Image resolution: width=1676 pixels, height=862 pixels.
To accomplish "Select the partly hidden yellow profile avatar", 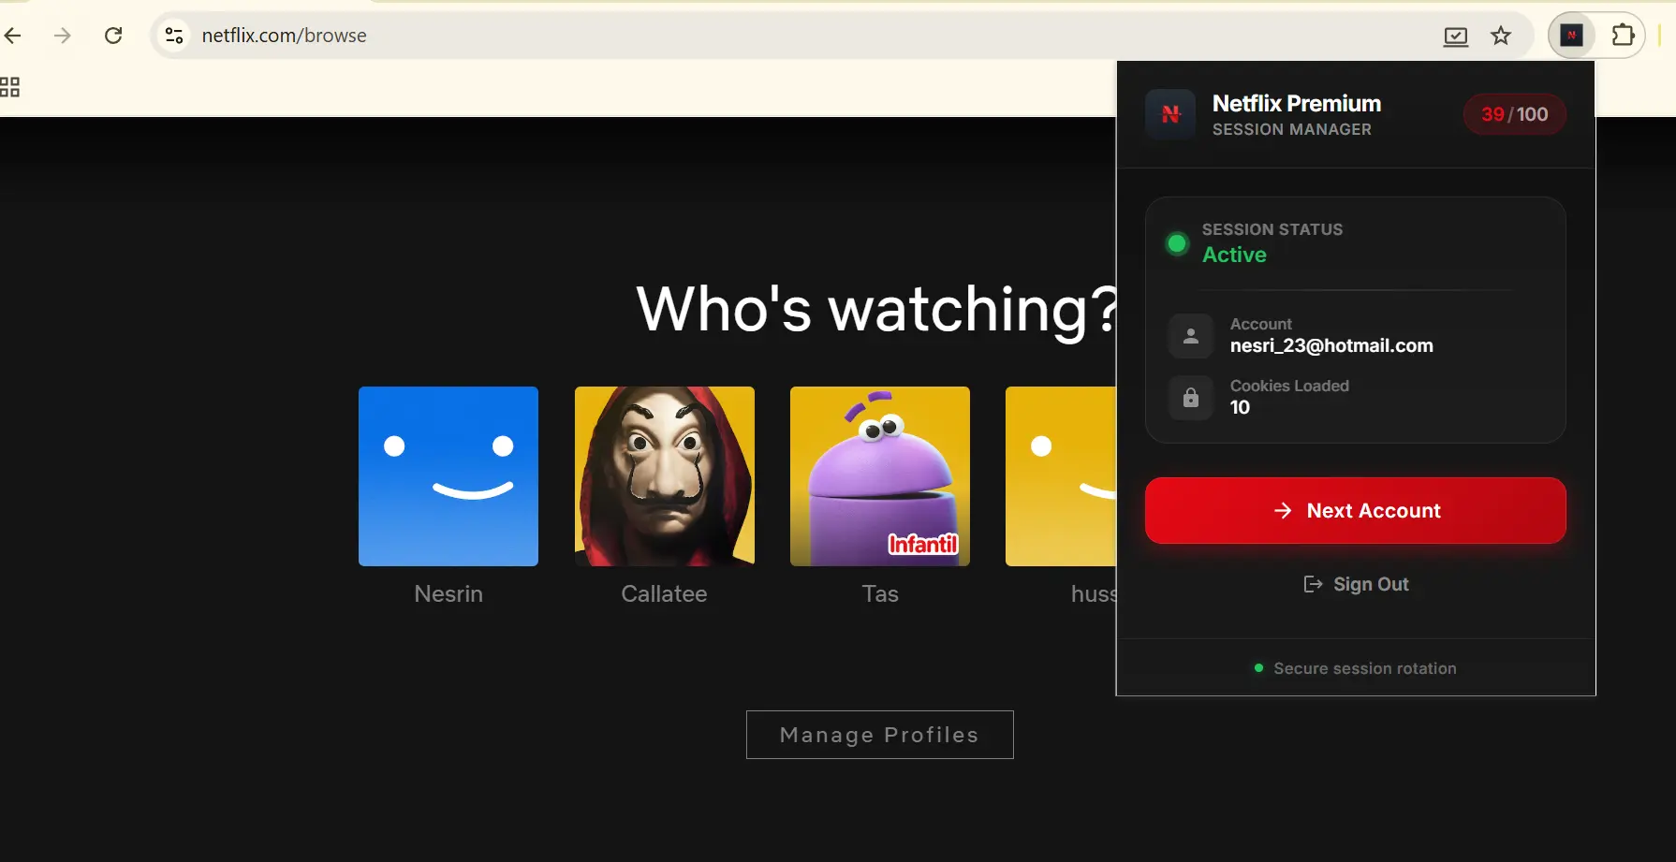I will click(x=1061, y=476).
